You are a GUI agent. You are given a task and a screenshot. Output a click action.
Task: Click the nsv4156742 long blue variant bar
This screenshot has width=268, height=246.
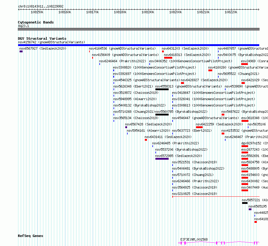pyautogui.click(x=139, y=45)
